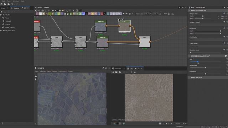Click the camera screenshot icon in graph toolbar
Screen dimensions: 228x128
click(42, 11)
